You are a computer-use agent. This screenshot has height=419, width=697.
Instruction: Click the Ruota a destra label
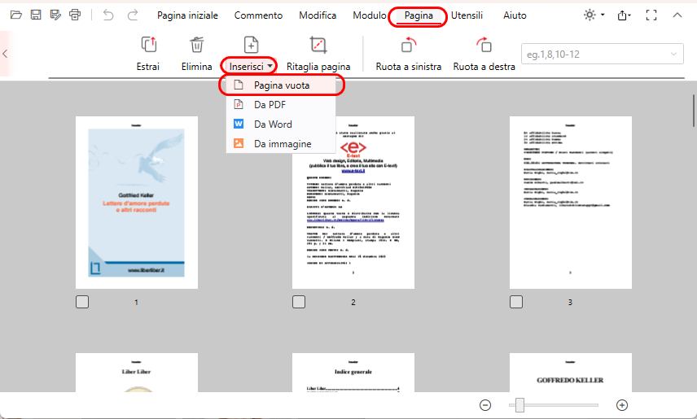[x=484, y=67]
